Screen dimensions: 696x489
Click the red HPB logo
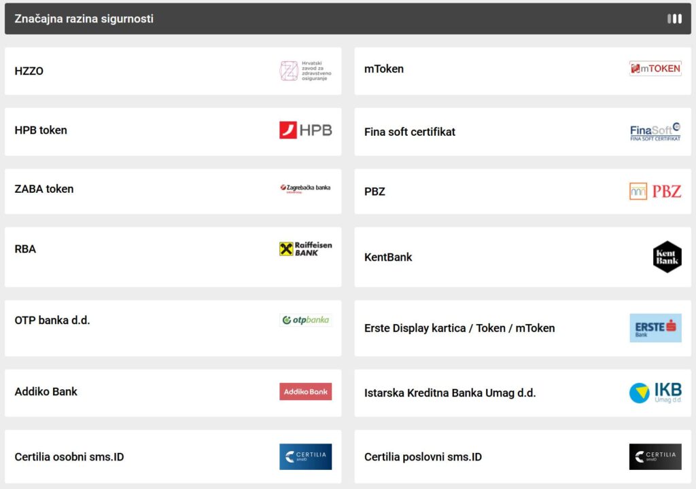pos(305,130)
